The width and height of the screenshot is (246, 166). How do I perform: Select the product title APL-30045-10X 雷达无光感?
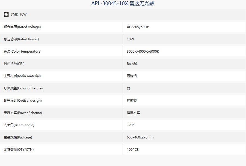coord(123,3)
